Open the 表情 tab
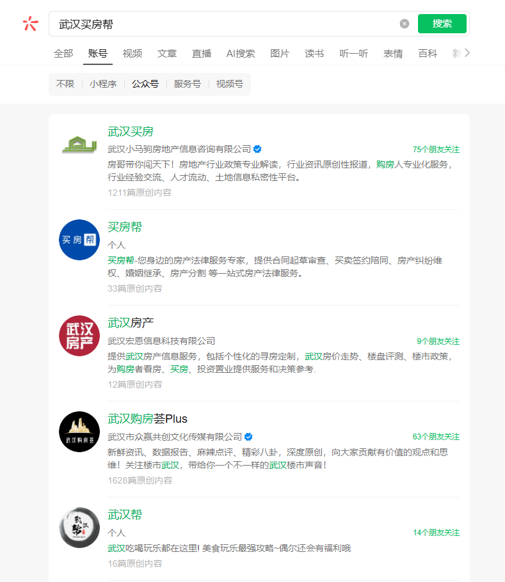Screen dimensions: 505x582 [393, 54]
